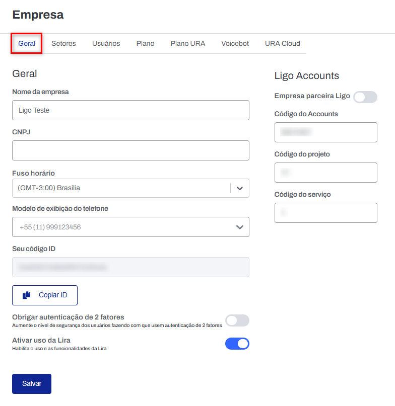Screen dimensions: 395x406
Task: Open the Usuários tab
Action: pyautogui.click(x=106, y=43)
